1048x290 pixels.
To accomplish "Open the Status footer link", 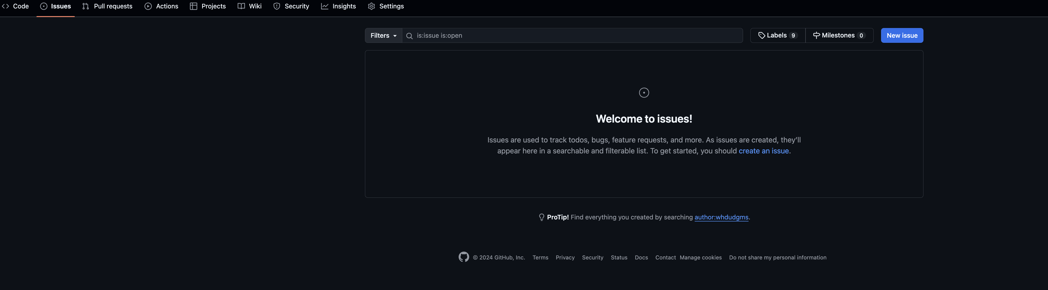I will tap(619, 257).
